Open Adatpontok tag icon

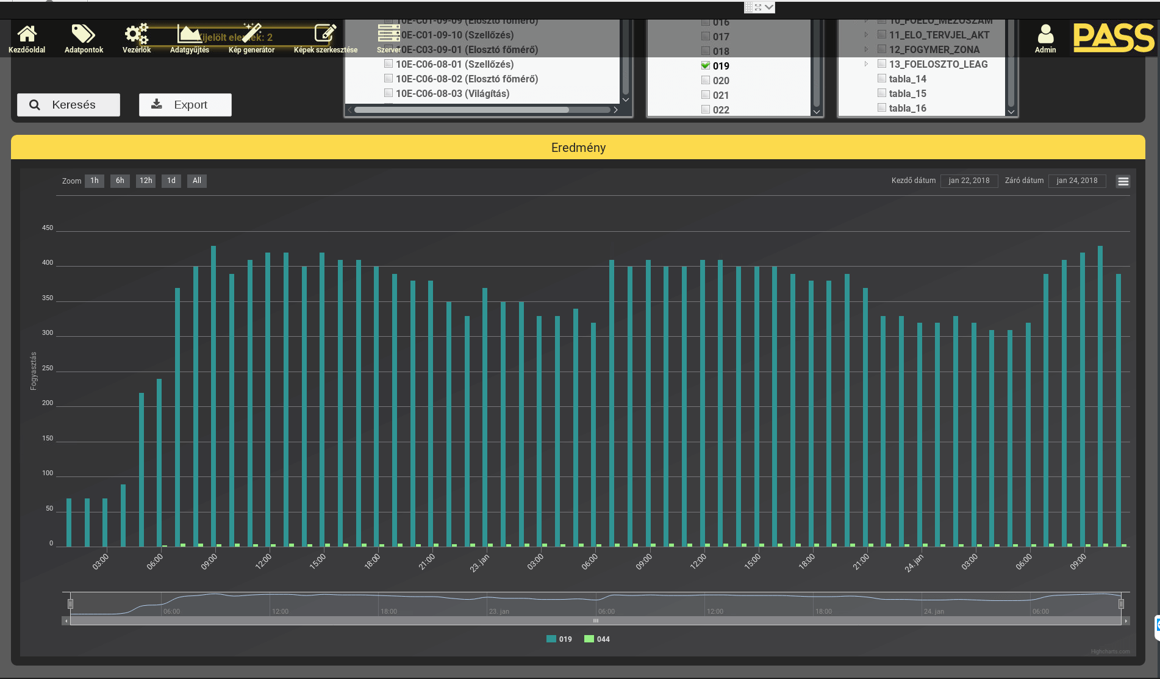(84, 34)
